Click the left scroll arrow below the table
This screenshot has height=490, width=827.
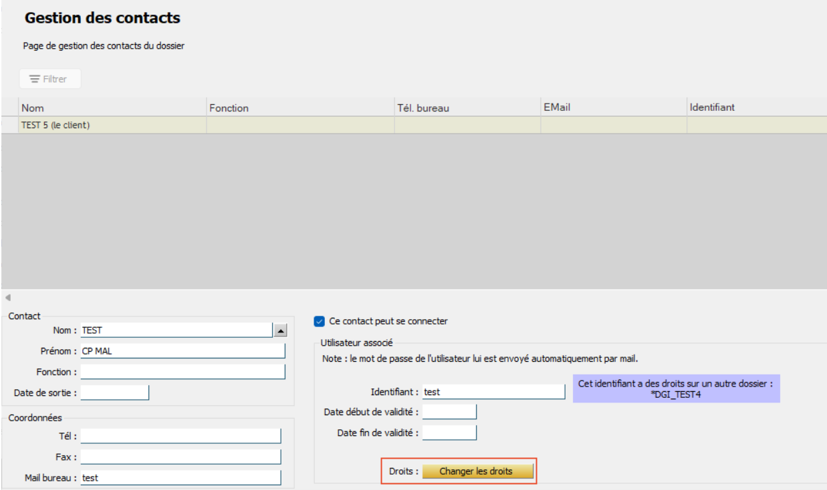click(7, 298)
